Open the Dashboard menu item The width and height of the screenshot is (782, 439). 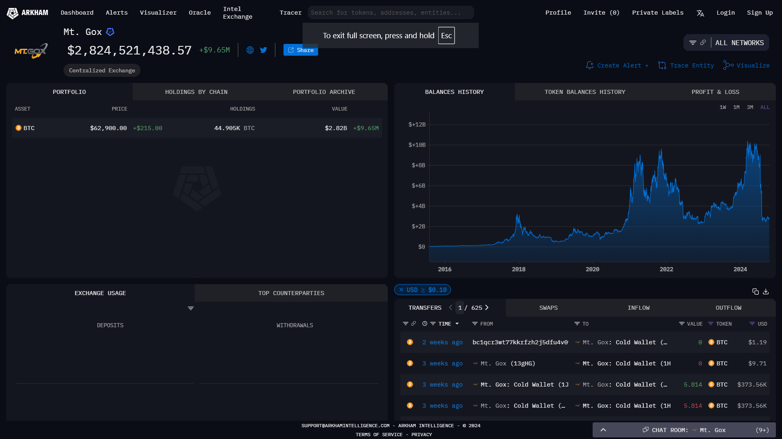(77, 13)
